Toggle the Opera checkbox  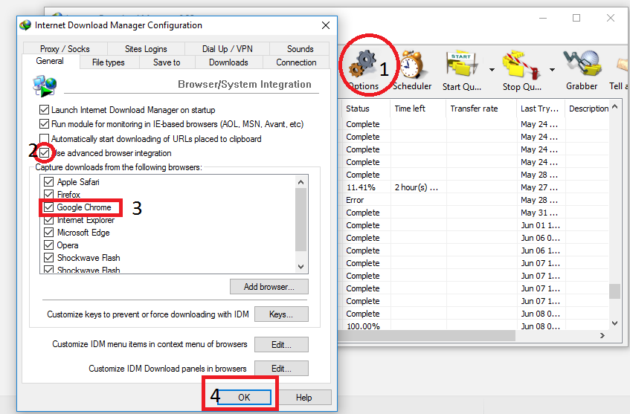[48, 245]
